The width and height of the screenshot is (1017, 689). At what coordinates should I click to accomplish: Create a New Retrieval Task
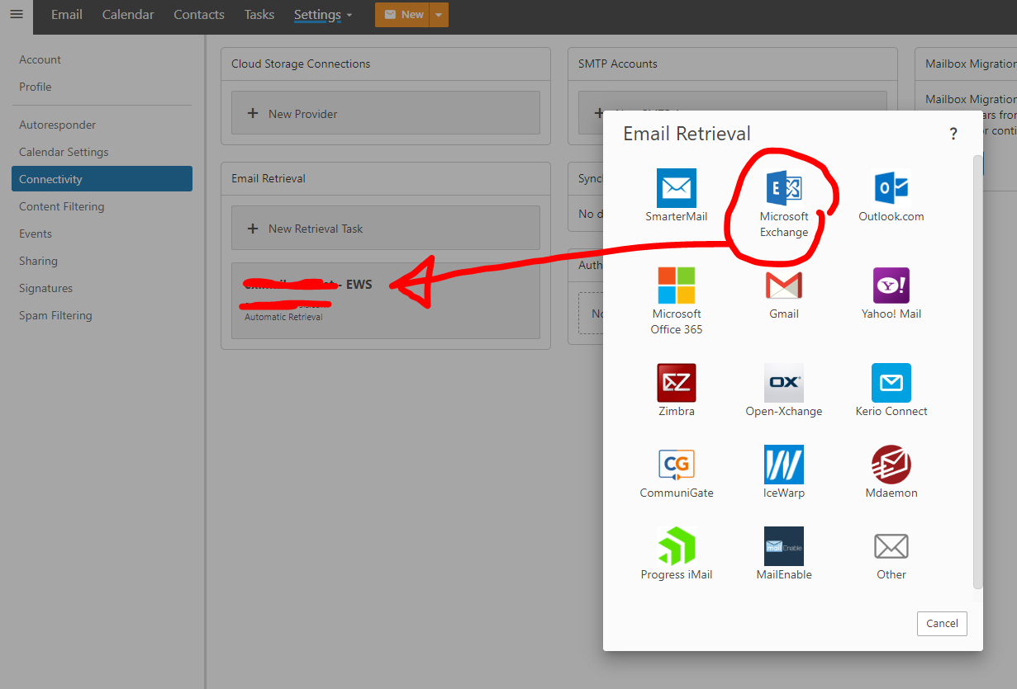pyautogui.click(x=385, y=229)
